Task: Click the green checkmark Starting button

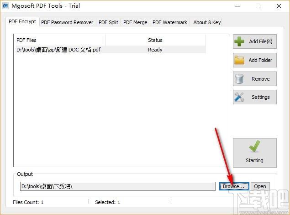Action: coord(255,153)
